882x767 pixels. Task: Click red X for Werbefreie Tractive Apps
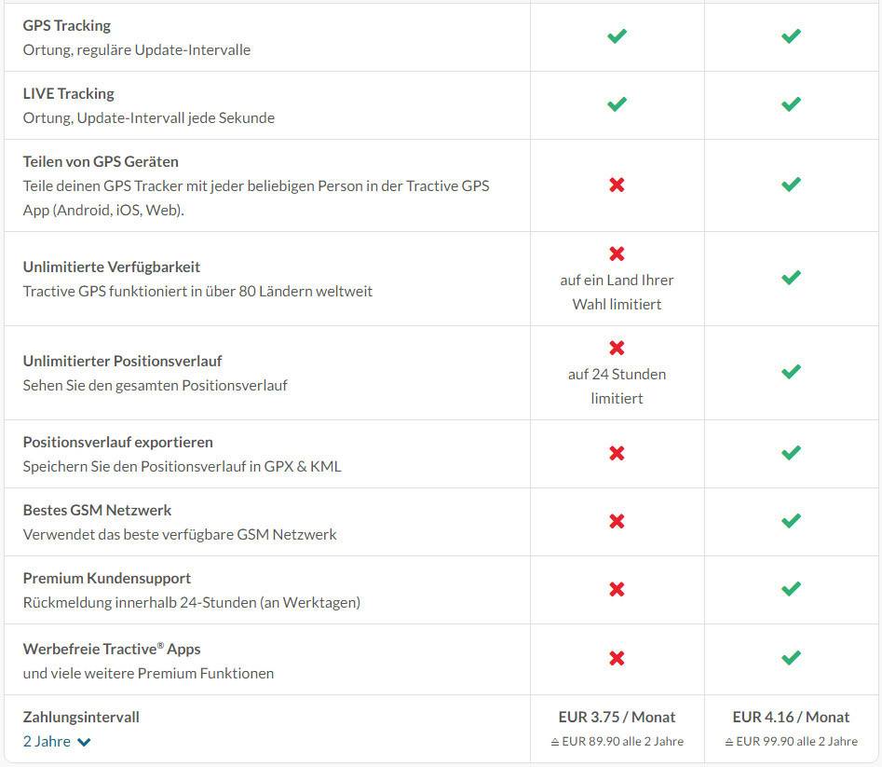[617, 658]
